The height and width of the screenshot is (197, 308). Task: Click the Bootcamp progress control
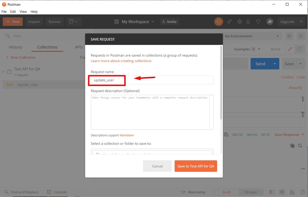coord(194,192)
